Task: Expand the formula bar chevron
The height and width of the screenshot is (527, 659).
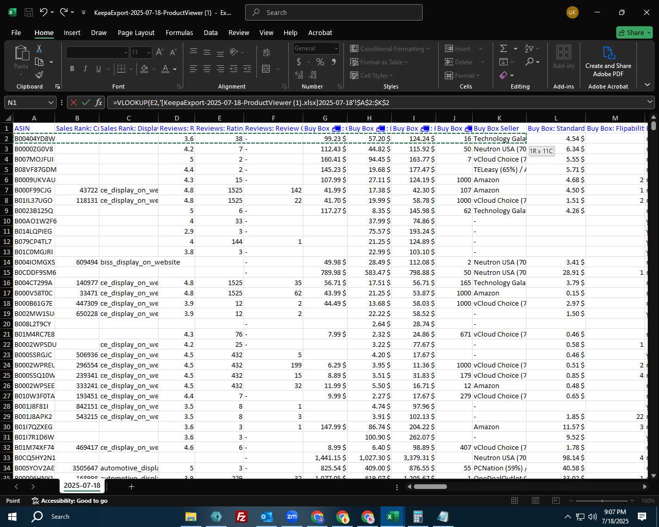Action: pyautogui.click(x=650, y=102)
